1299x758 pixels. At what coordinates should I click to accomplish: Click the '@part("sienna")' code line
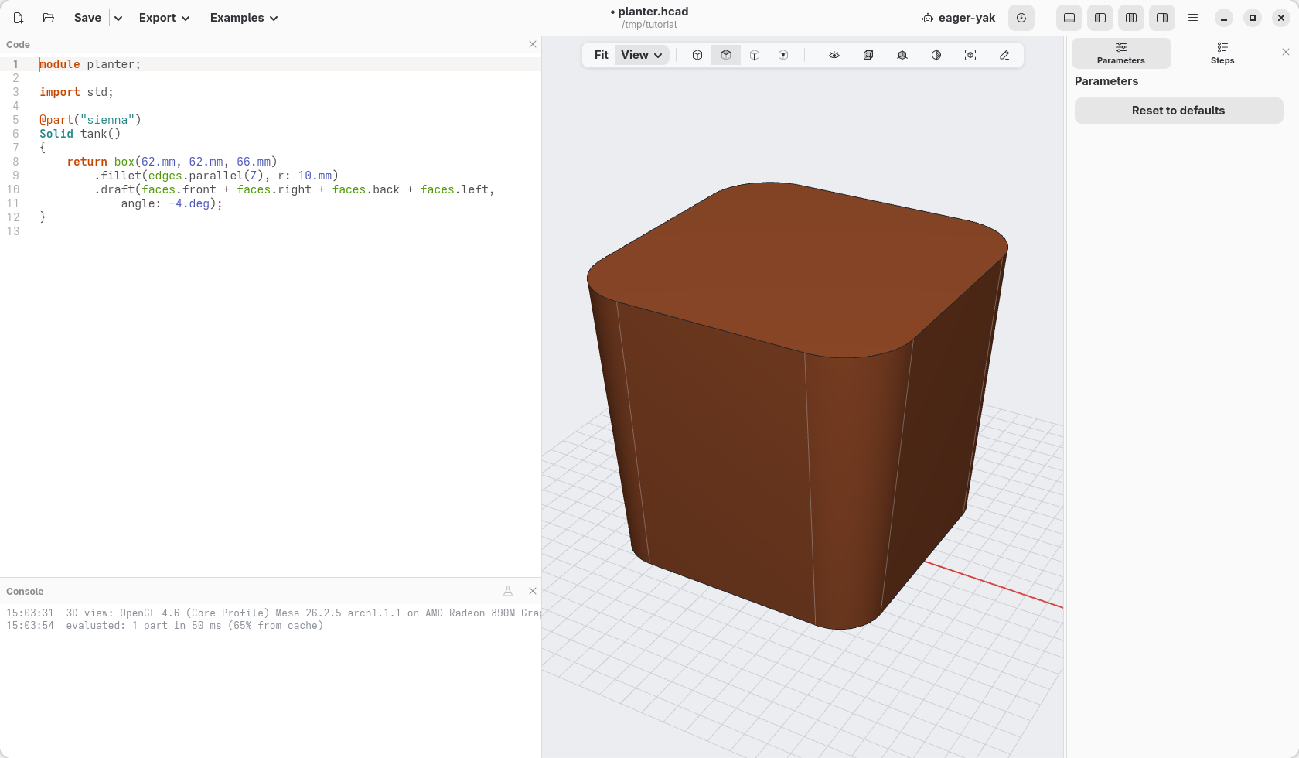tap(90, 120)
